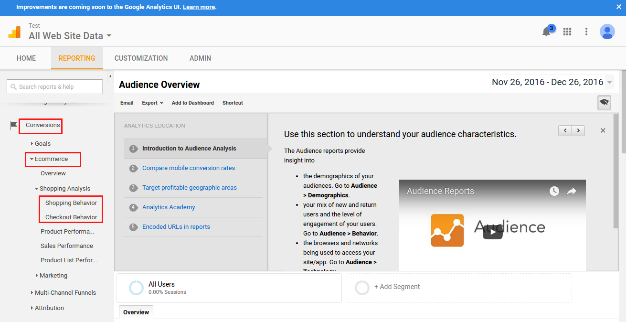626x322 pixels.
Task: Open the Product List Performance report
Action: 69,260
